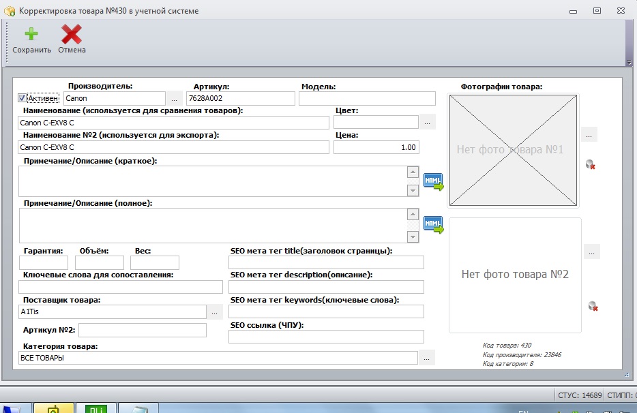Click the Наименование №2 export field

click(173, 147)
